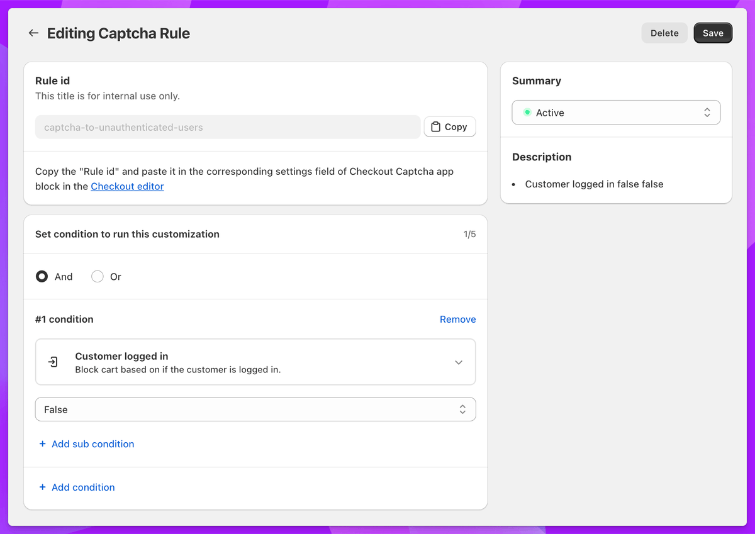Click the captcha-to-unauthenticated-users Rule id field
The image size is (755, 534).
[228, 126]
